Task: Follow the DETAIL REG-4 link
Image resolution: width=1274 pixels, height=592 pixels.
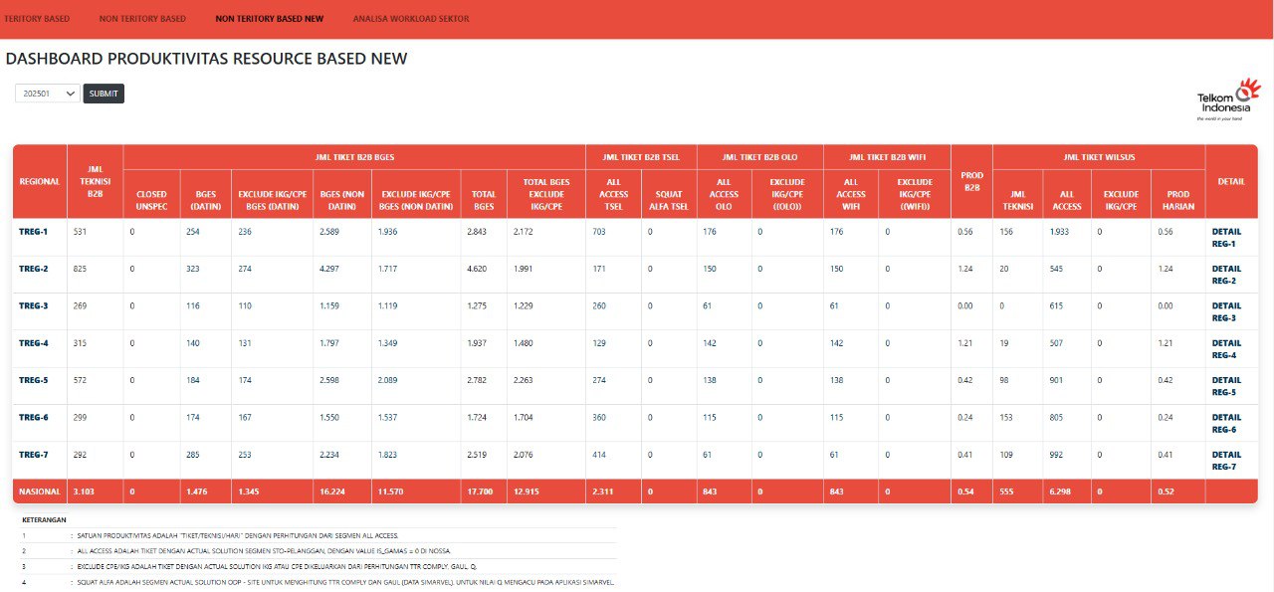Action: tap(1226, 349)
